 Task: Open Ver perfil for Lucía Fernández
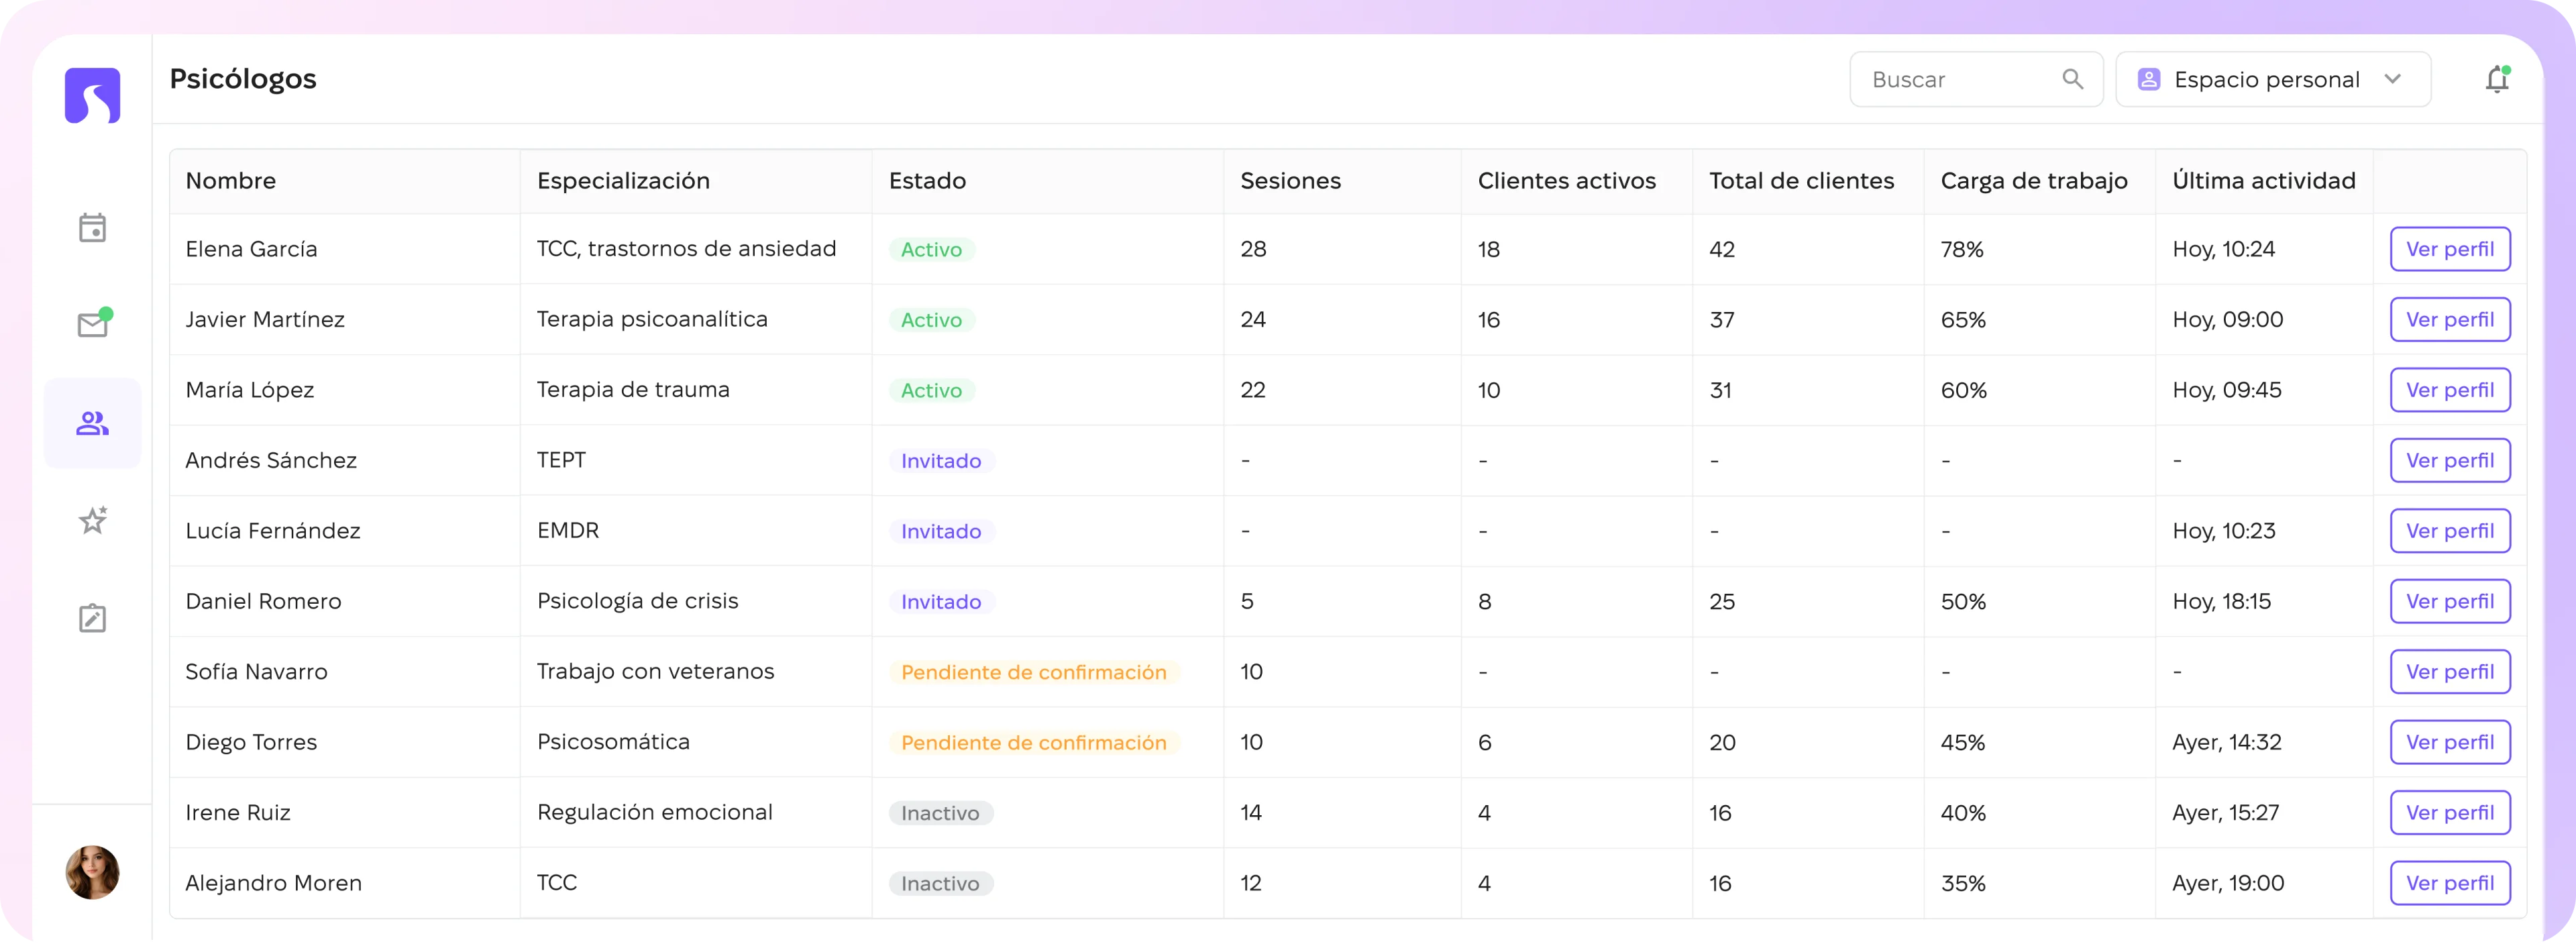tap(2449, 531)
